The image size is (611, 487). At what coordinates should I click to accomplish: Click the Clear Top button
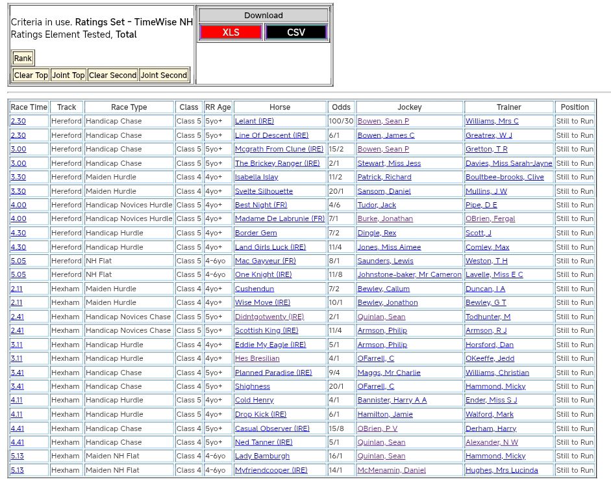point(31,75)
